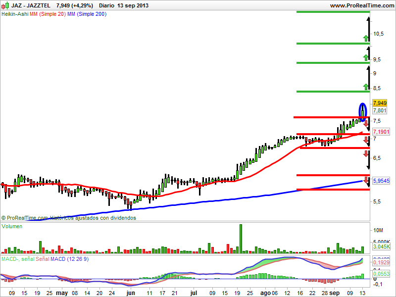Click the '10,5' price axis label
Viewport: 396px width, 297px height.
tap(378, 34)
